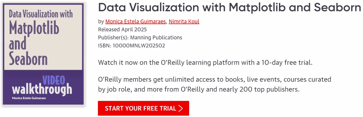Viewport: 363px width, 117px height.
Task: Click the VIDEO label on the cover
Action: (54, 80)
